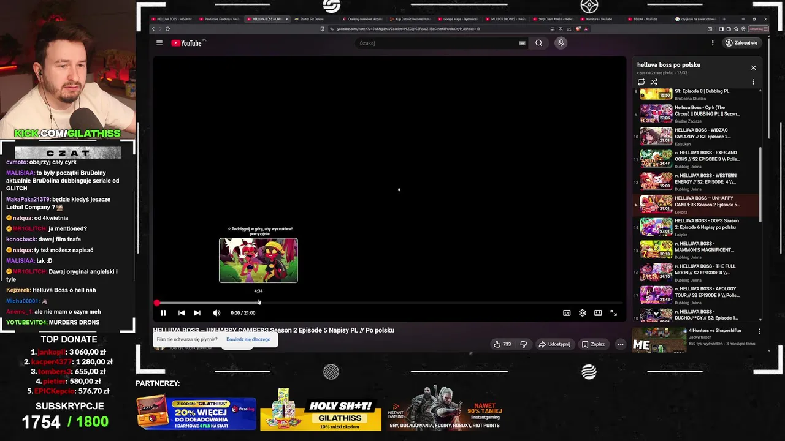This screenshot has height=441, width=785.
Task: Skip to the previous video
Action: click(182, 313)
